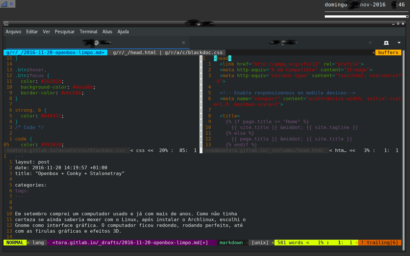
Task: Click the /* Code */ comment
Action: 29,127
